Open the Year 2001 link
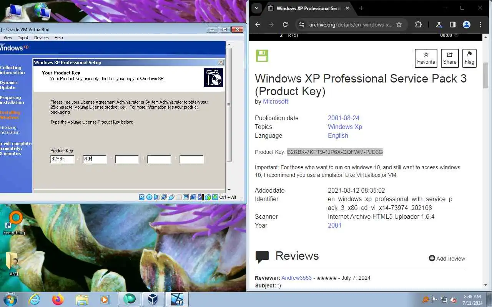 coord(334,225)
